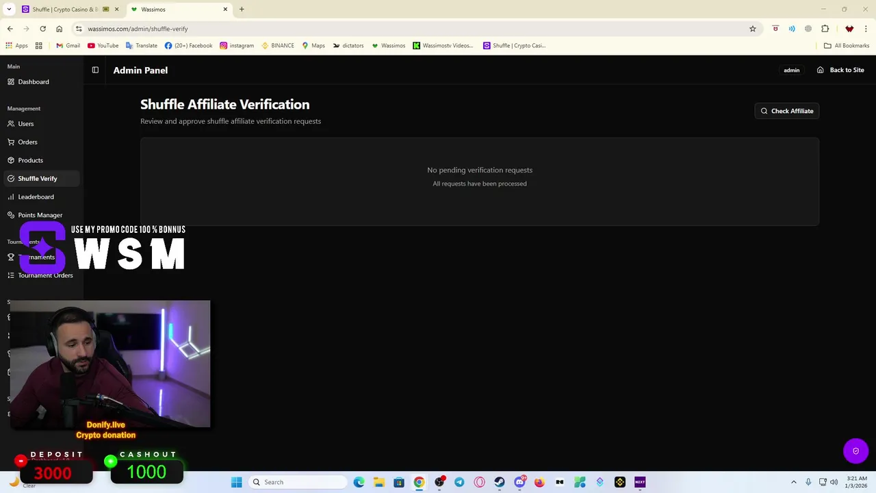Click the admin user label

tap(791, 70)
